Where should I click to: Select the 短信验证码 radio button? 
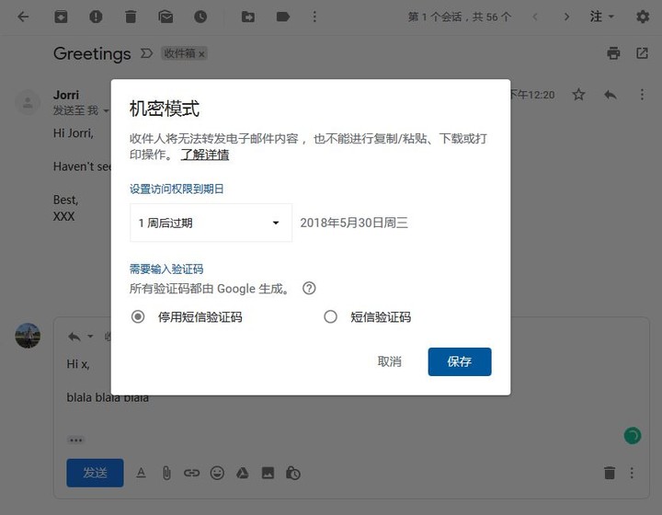point(330,316)
